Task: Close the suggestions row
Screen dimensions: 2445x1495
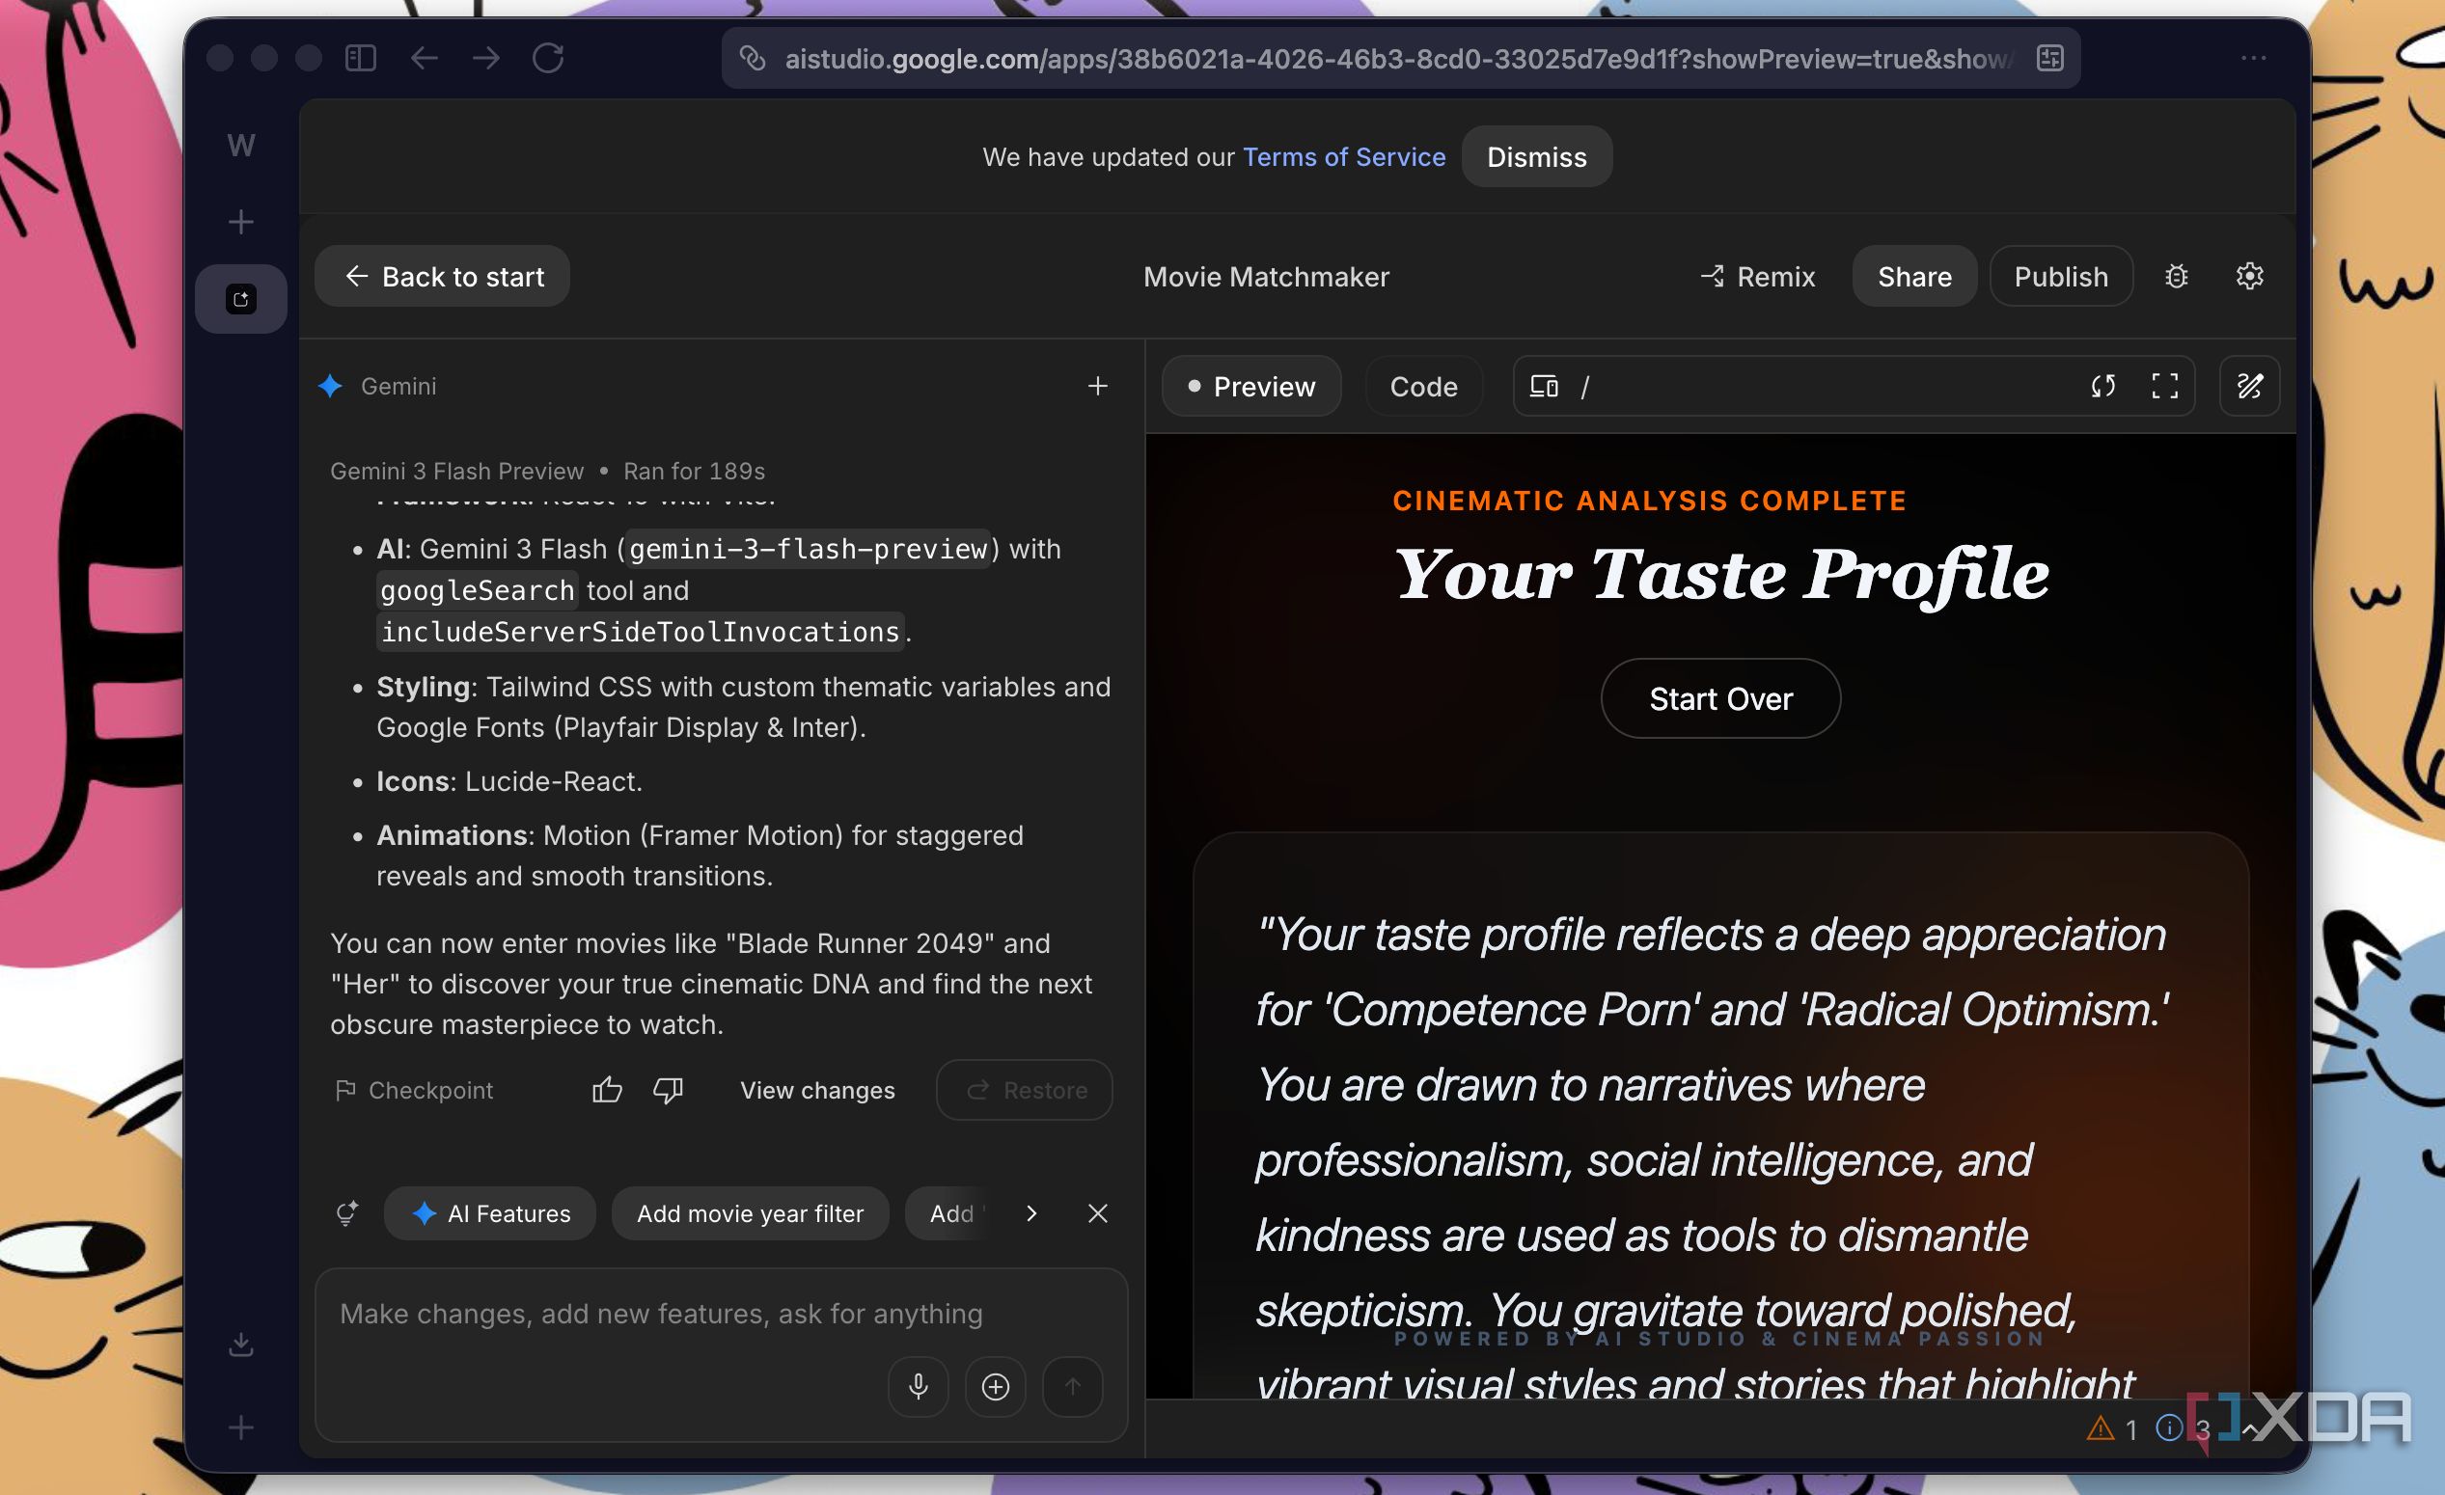Action: [x=1097, y=1213]
